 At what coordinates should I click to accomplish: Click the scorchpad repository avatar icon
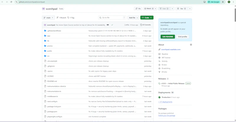coord(43,9)
